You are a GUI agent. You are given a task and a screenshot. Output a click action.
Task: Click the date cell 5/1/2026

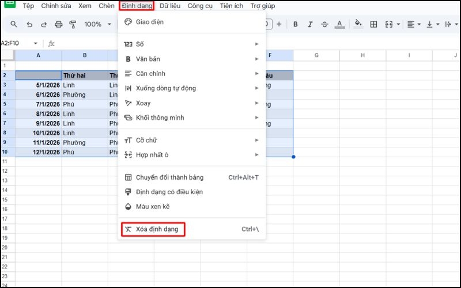(38, 85)
